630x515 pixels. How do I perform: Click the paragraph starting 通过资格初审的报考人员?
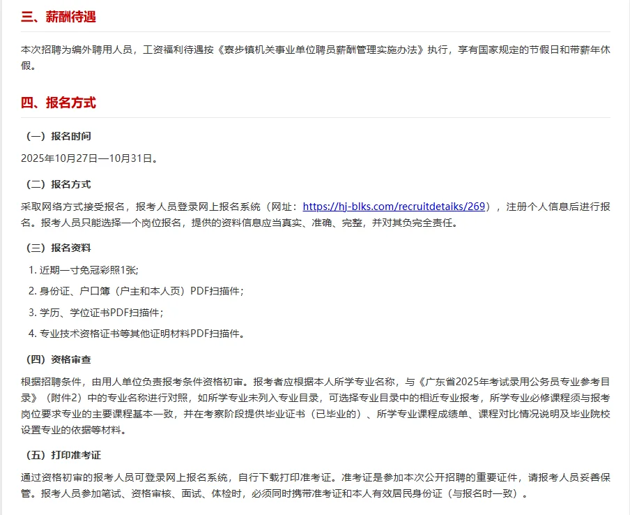pyautogui.click(x=316, y=485)
